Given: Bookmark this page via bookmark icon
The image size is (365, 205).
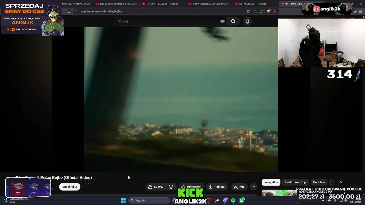Looking at the screenshot, I should (69, 11).
